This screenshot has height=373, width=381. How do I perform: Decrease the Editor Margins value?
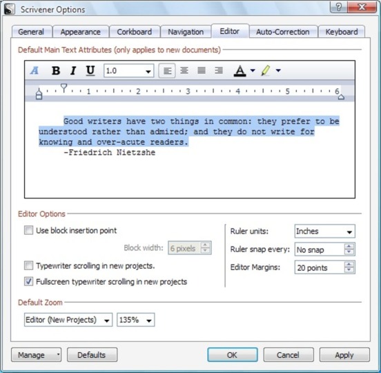(349, 270)
